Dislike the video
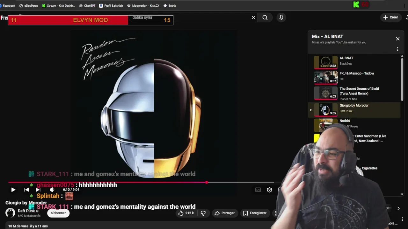 click(x=203, y=213)
